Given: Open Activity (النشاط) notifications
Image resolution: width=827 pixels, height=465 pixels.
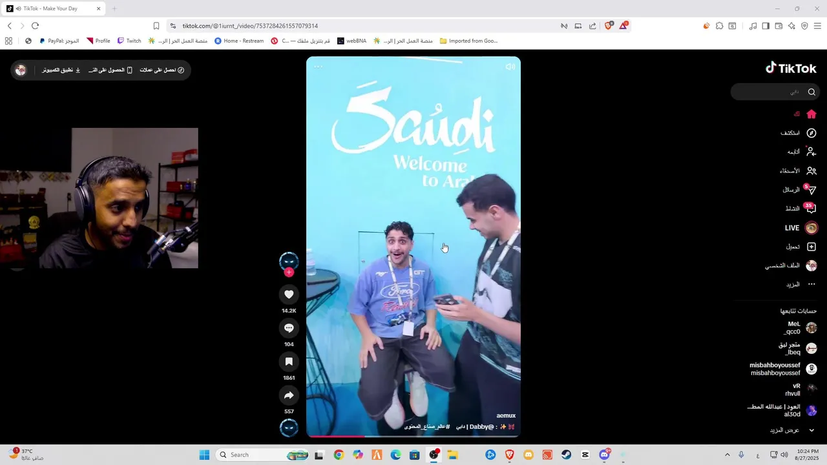Looking at the screenshot, I should click(x=801, y=209).
